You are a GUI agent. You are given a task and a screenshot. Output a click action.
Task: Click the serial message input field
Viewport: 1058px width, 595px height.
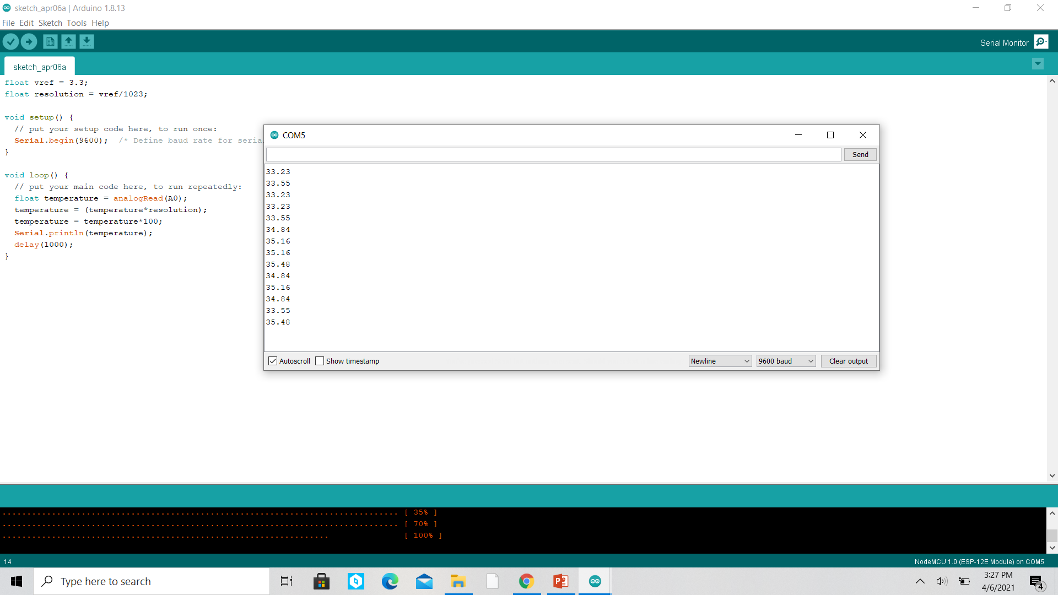[553, 154]
